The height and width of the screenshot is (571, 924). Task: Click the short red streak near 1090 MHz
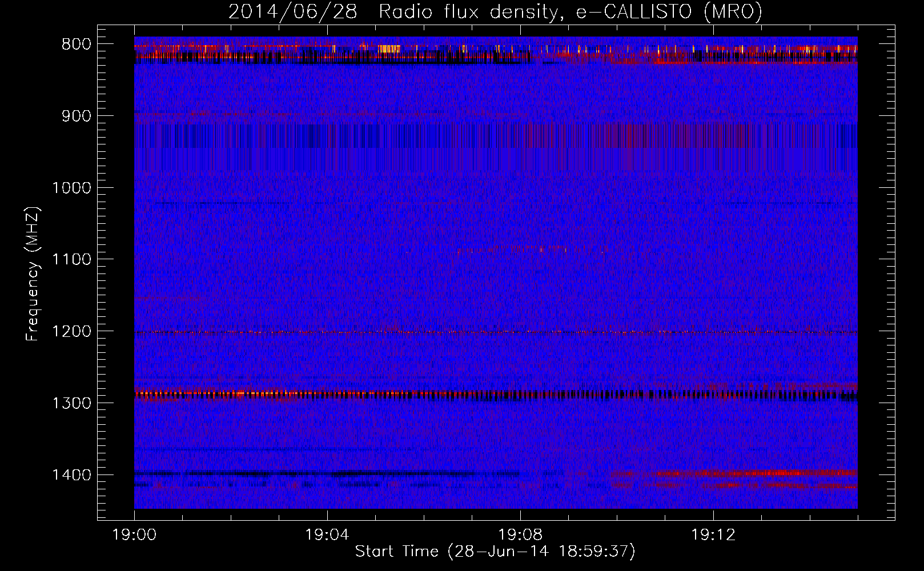511,249
